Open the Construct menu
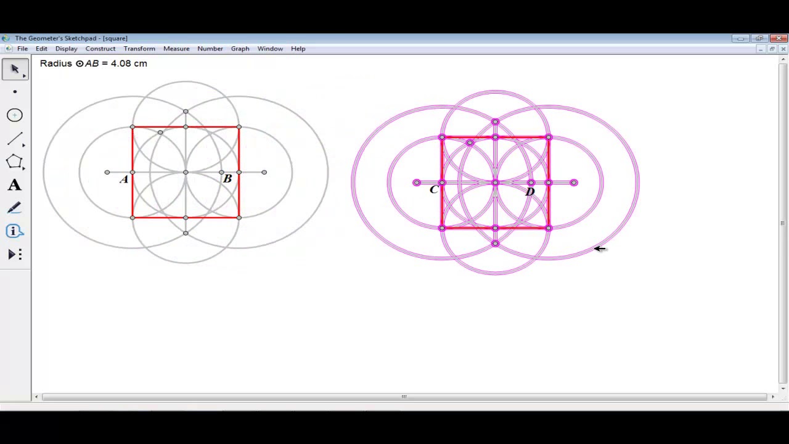The height and width of the screenshot is (444, 789). point(100,49)
